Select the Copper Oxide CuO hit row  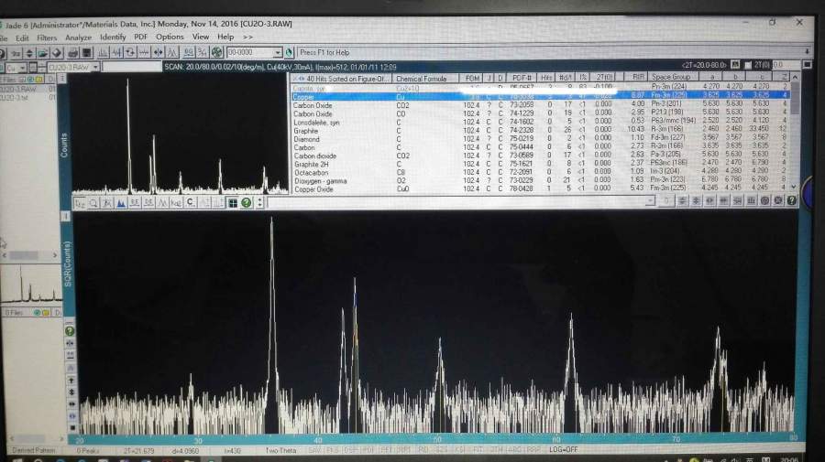540,188
